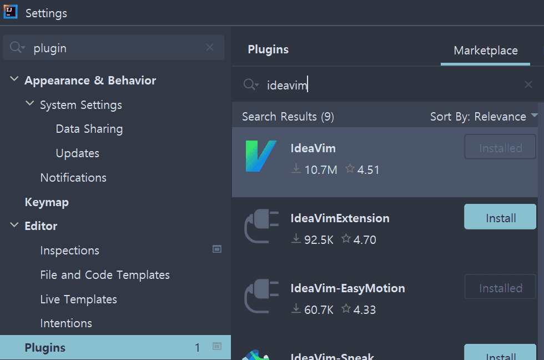Open File and Code Templates settings

[x=105, y=275]
